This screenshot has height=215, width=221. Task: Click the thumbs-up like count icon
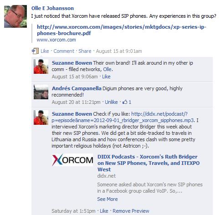pyautogui.click(x=125, y=102)
